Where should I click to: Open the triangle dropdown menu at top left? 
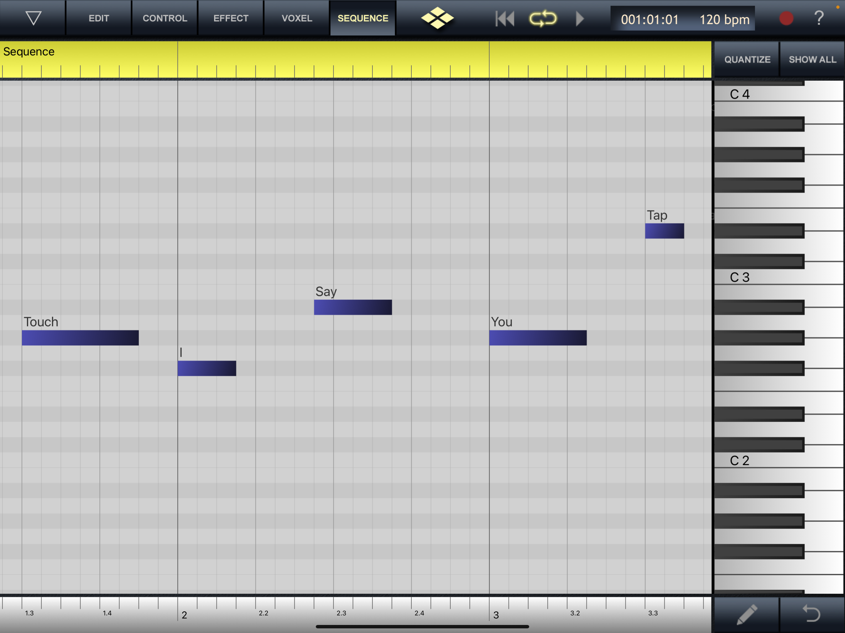point(33,18)
